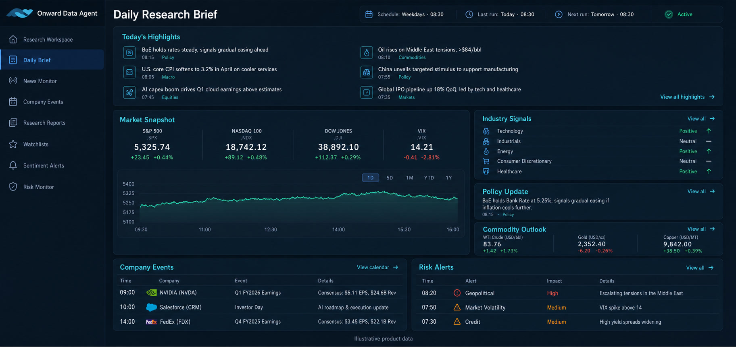The image size is (736, 347).
Task: Open View calendar link
Action: (x=377, y=267)
